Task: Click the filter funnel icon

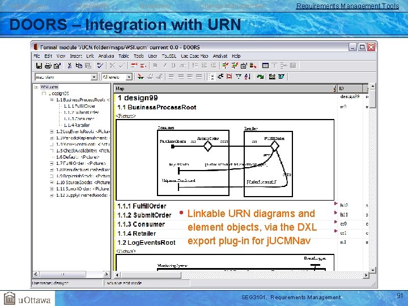Action: click(239, 76)
